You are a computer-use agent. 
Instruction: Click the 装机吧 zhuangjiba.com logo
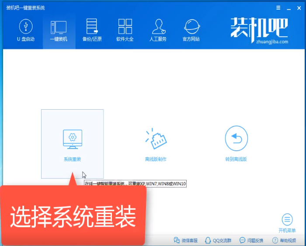point(259,31)
